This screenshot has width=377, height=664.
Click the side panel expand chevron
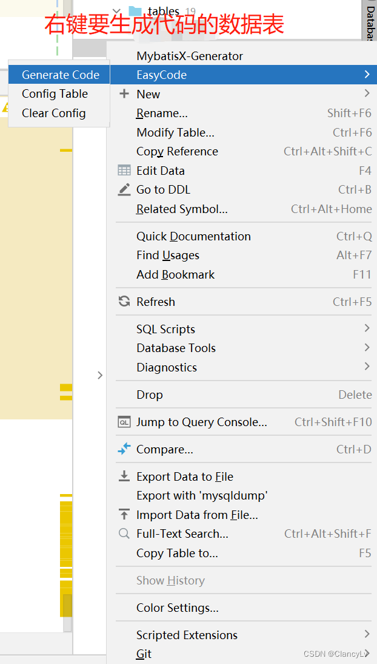(100, 375)
